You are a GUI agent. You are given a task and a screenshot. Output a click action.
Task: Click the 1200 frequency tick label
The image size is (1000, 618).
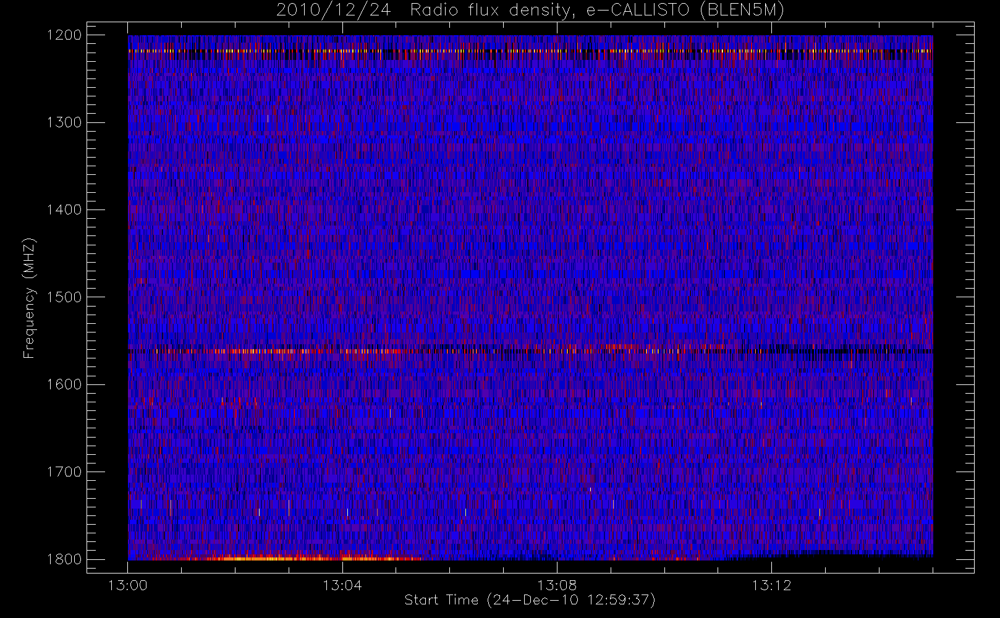[x=64, y=35]
